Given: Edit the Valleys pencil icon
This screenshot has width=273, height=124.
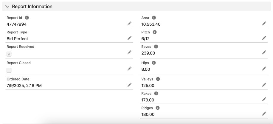Looking at the screenshot, I should (264, 85).
